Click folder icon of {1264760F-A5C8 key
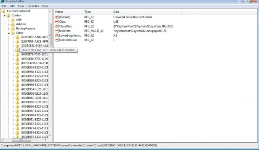Screen dimensions: 259x150 tap(18, 41)
